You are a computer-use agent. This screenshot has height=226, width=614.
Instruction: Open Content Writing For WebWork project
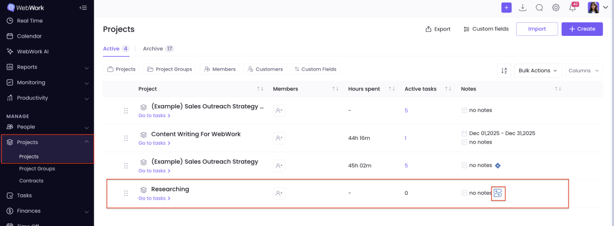pos(196,135)
